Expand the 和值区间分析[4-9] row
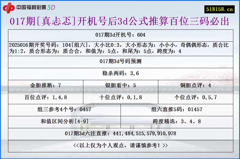The width and height of the screenshot is (240, 159). (64, 122)
